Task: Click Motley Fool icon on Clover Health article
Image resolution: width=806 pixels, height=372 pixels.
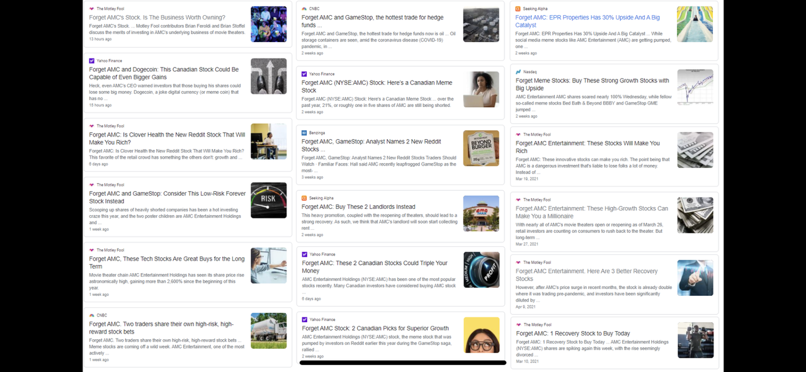Action: coord(92,126)
